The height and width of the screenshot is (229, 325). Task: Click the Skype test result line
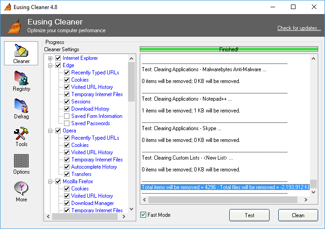(182, 128)
